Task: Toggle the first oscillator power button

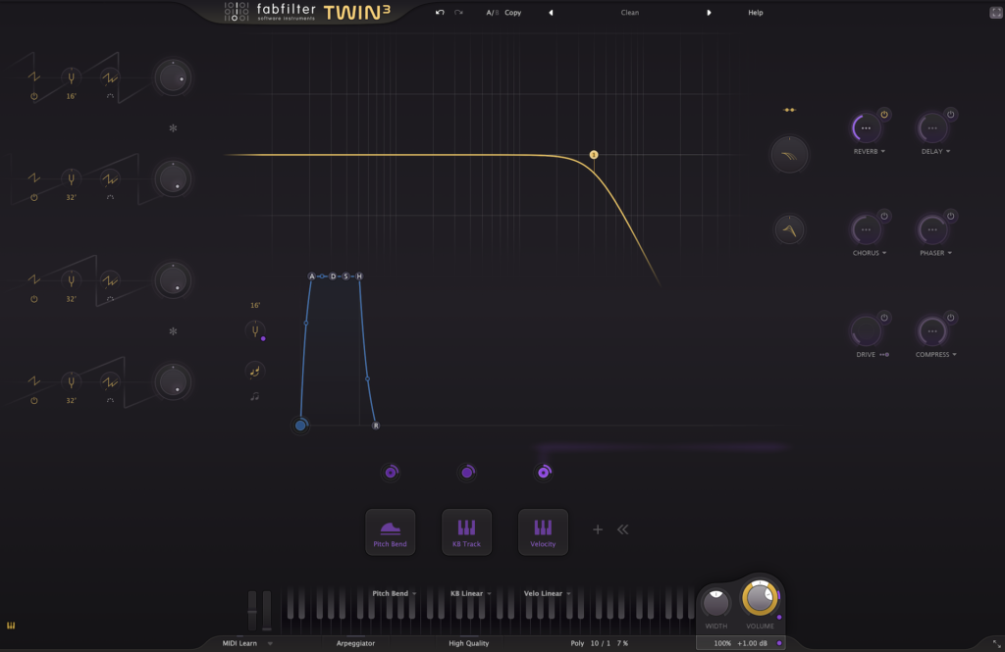Action: [34, 96]
